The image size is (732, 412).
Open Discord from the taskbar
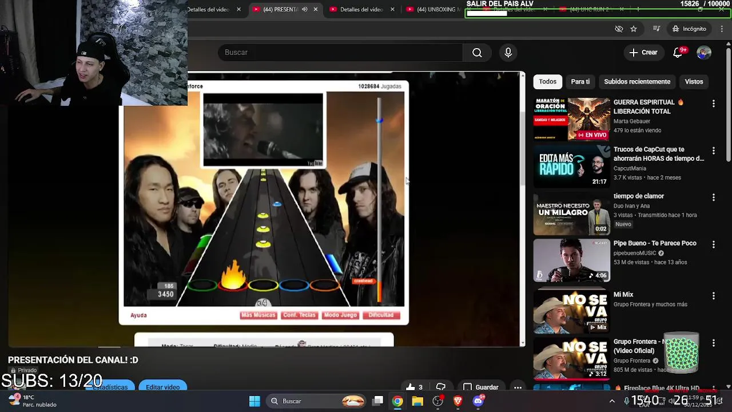pyautogui.click(x=478, y=401)
